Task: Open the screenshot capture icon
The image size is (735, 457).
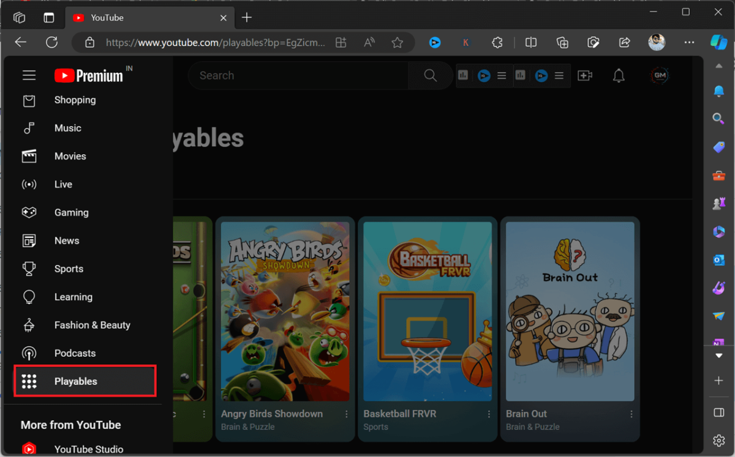Action: coord(593,42)
